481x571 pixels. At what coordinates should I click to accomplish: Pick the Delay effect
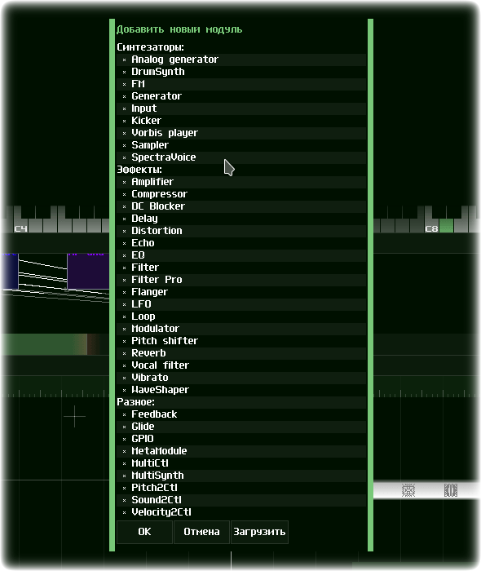tap(241, 219)
